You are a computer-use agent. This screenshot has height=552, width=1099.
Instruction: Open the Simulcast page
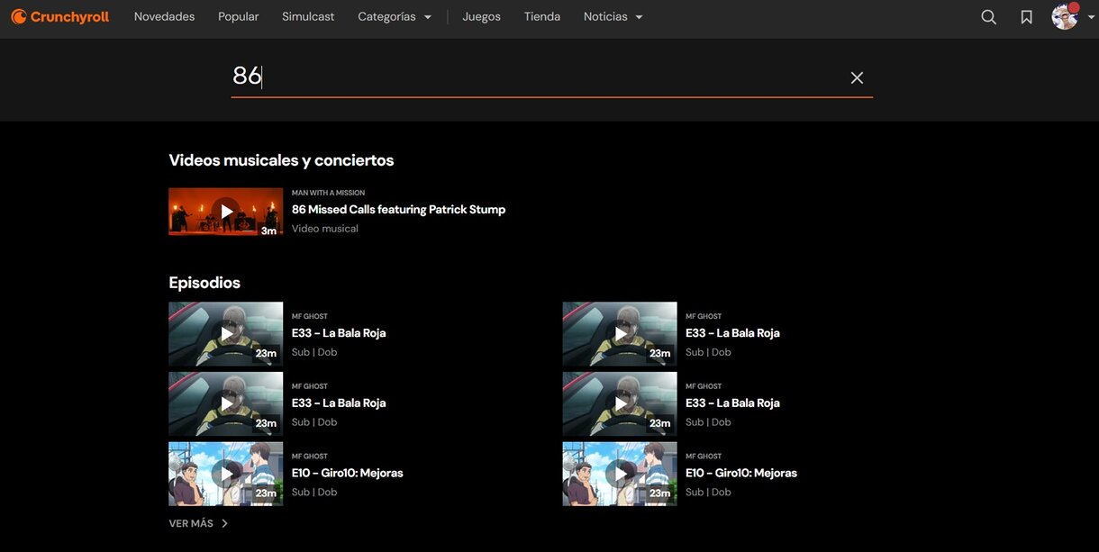[308, 17]
